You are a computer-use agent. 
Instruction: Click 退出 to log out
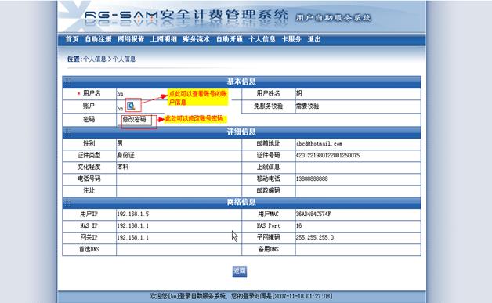pos(314,39)
